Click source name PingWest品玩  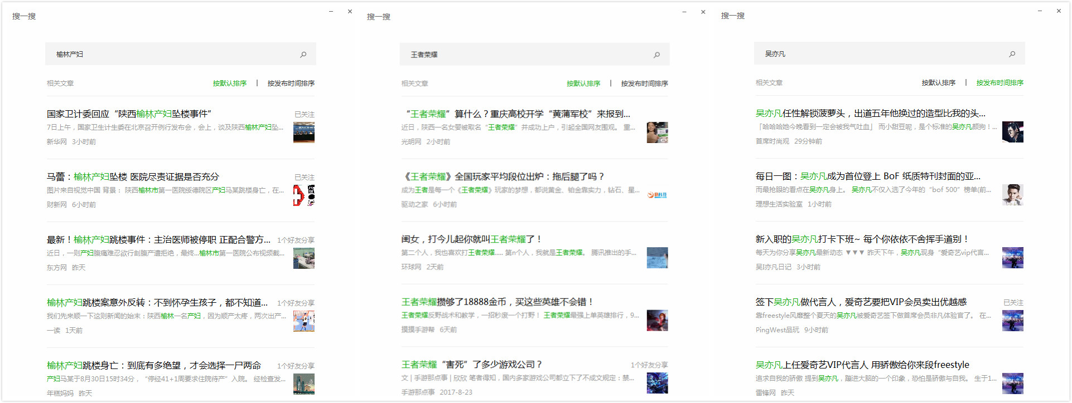point(778,330)
